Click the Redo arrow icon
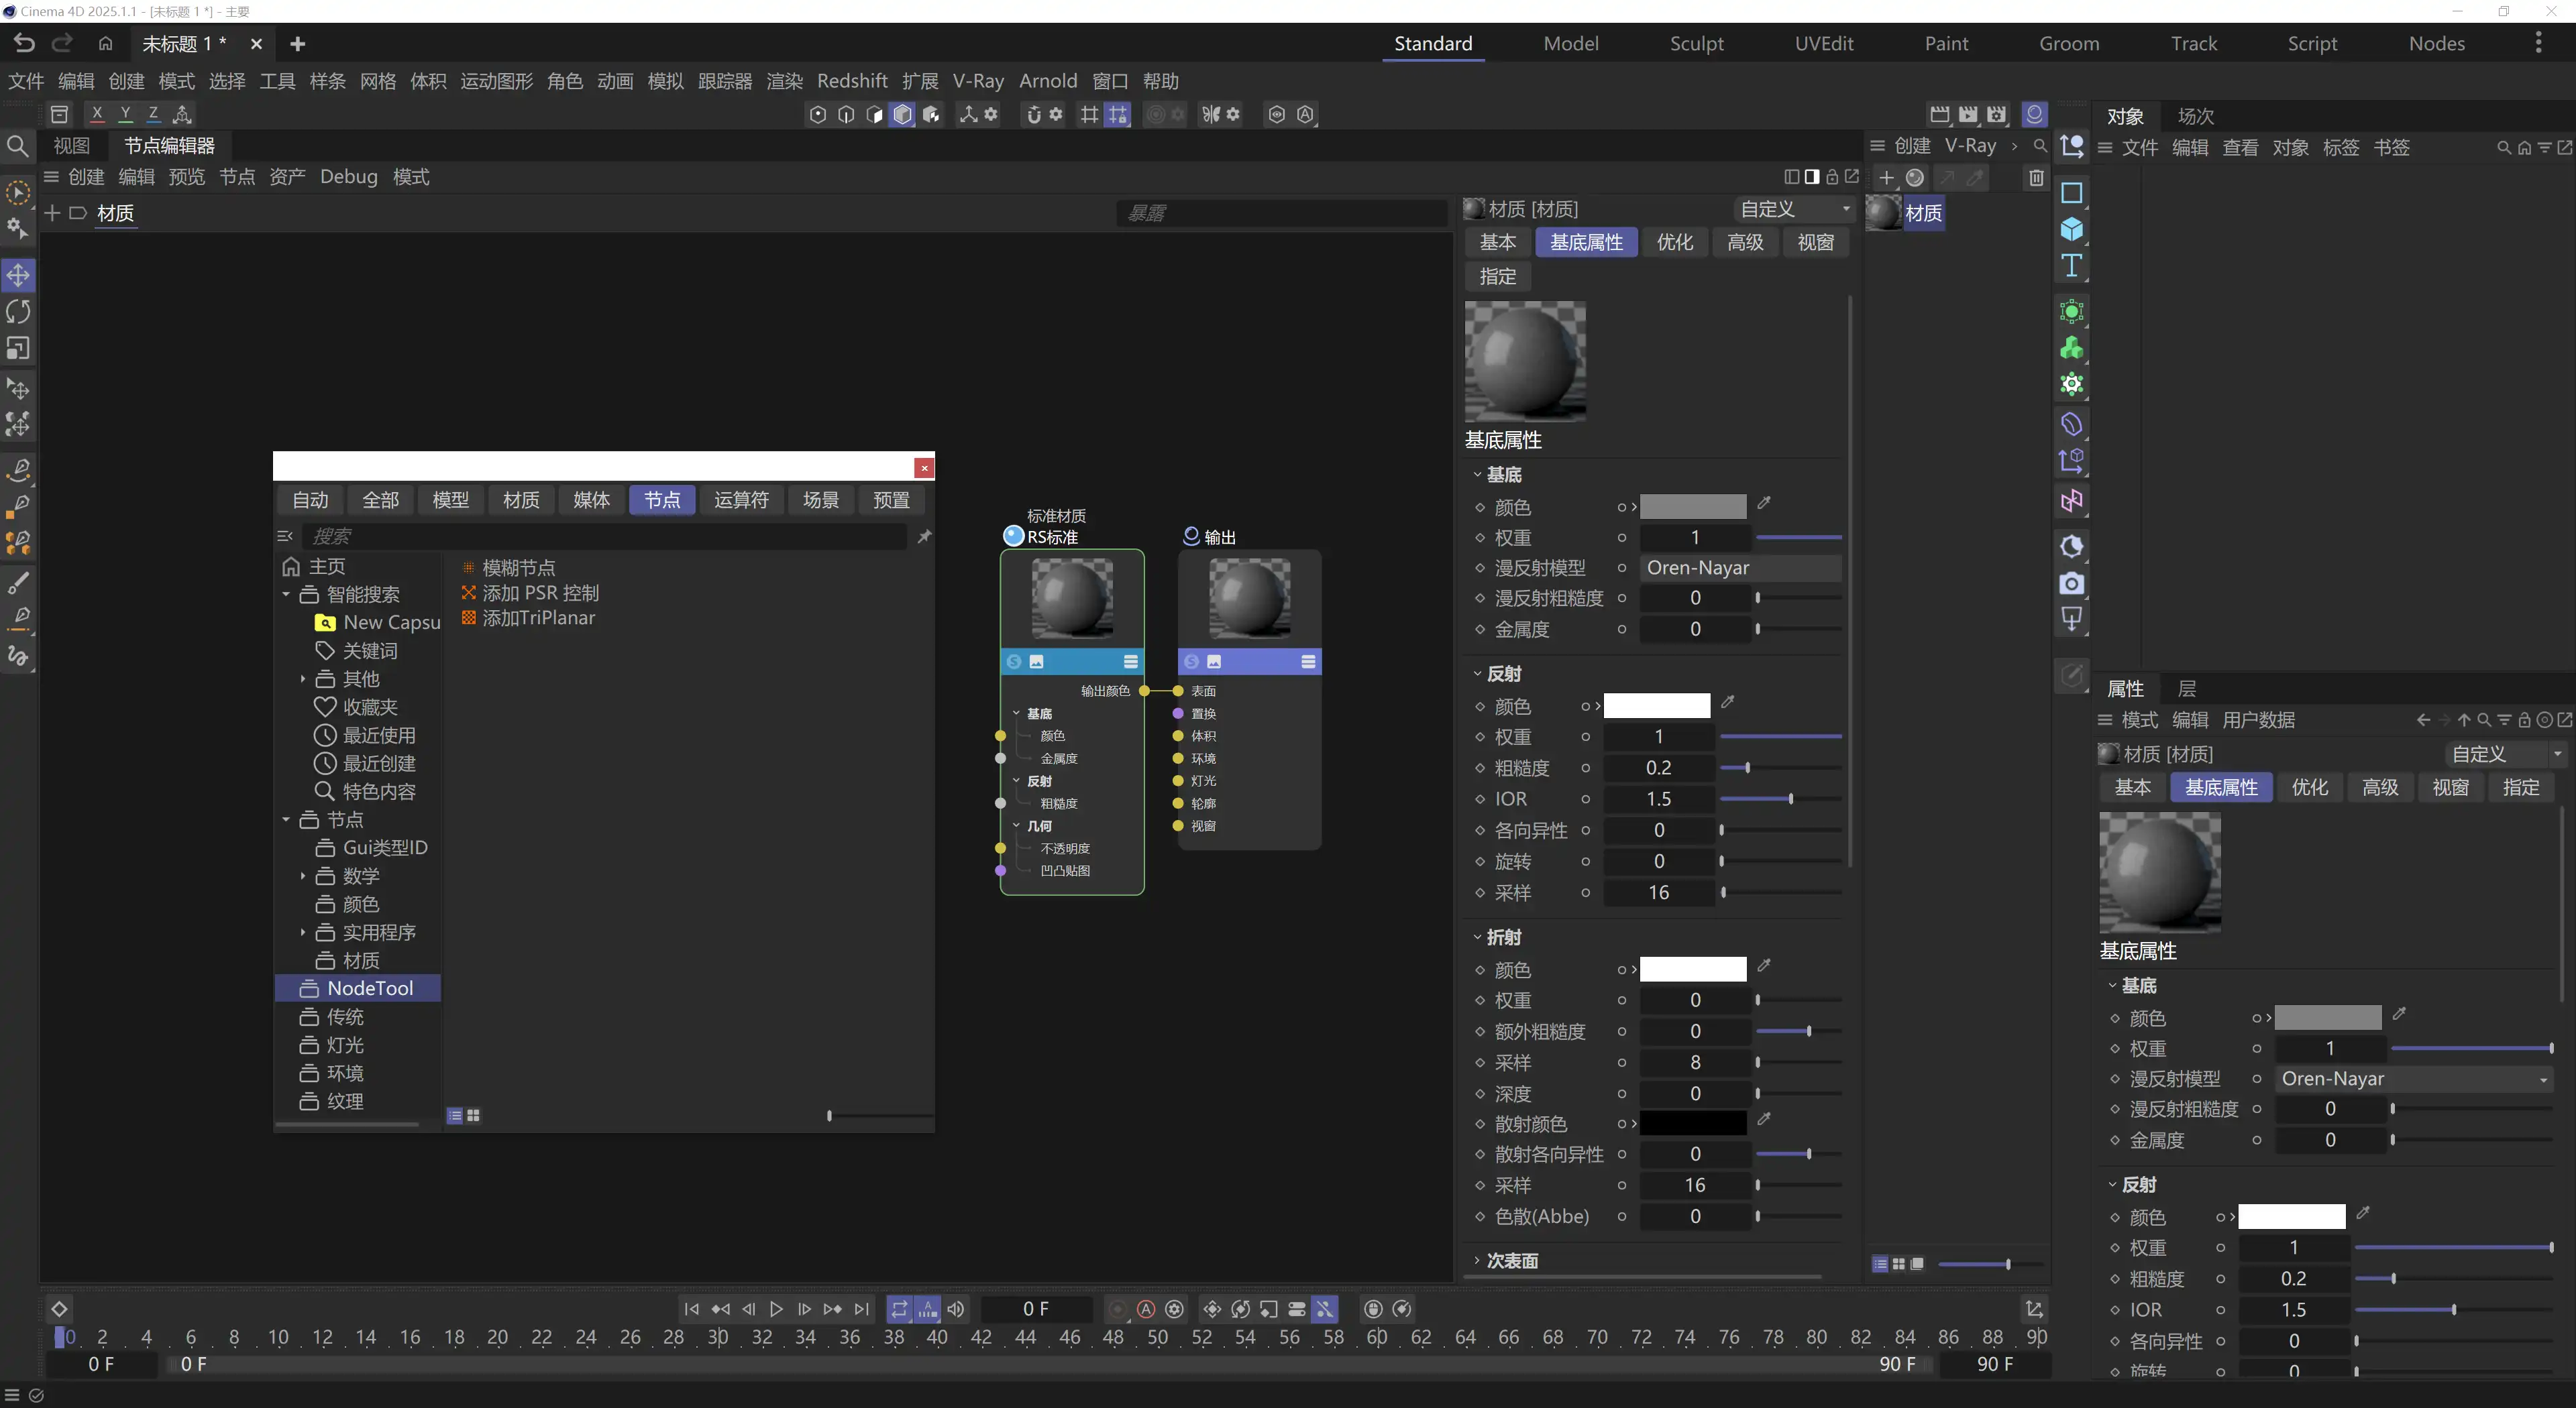This screenshot has height=1408, width=2576. pyautogui.click(x=62, y=43)
